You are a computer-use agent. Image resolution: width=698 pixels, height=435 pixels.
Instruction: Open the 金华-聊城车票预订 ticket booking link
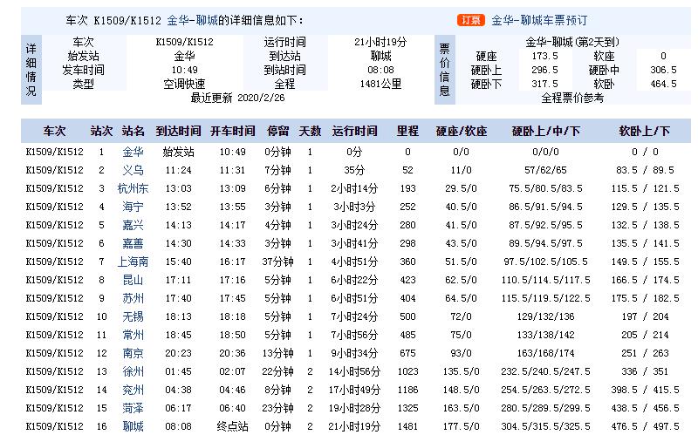tap(539, 19)
